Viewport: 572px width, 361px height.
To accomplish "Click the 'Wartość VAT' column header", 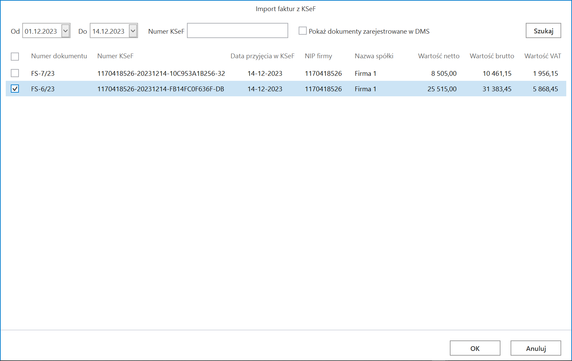I will [x=543, y=56].
